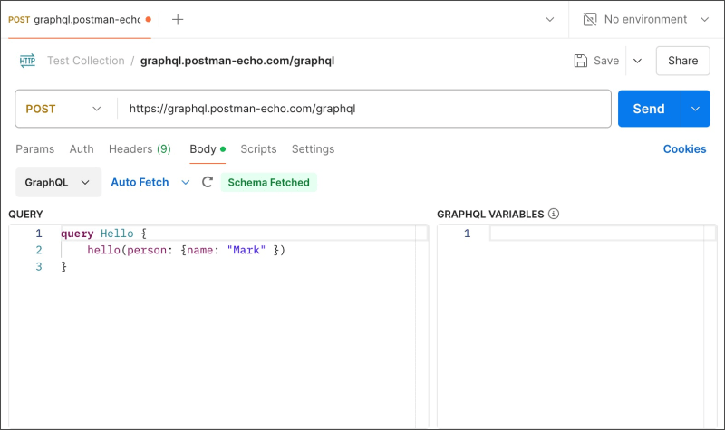Viewport: 725px width, 430px height.
Task: Select the POST graphql.postman-echo request tab
Action: (x=80, y=19)
